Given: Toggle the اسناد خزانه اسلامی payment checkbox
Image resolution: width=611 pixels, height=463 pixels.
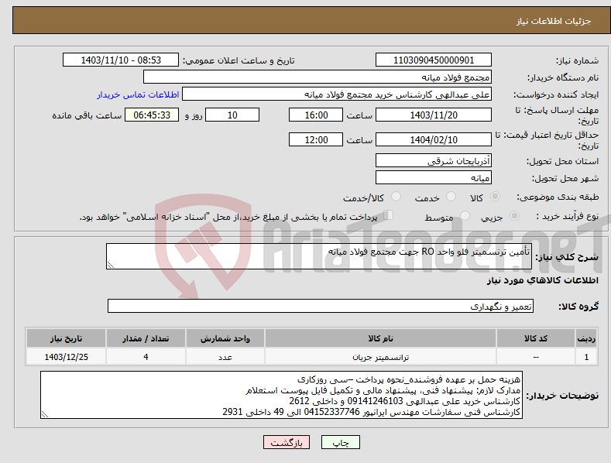Looking at the screenshot, I should (389, 215).
